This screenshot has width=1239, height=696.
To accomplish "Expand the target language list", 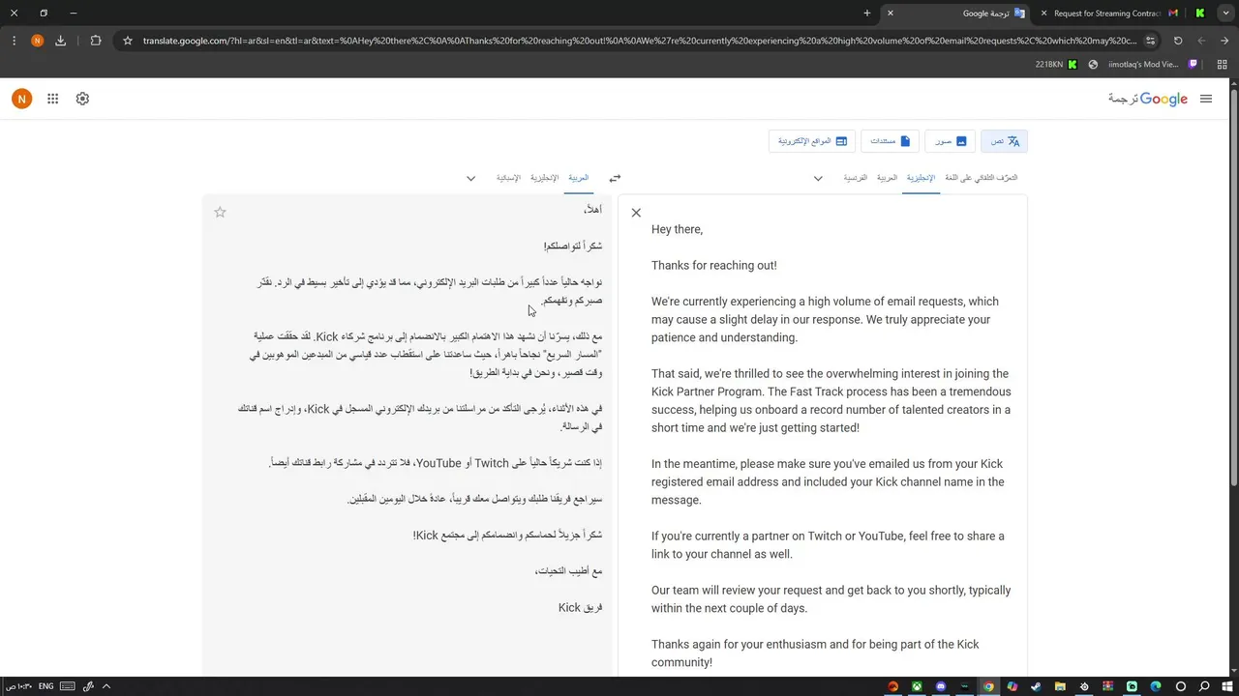I will pyautogui.click(x=470, y=179).
